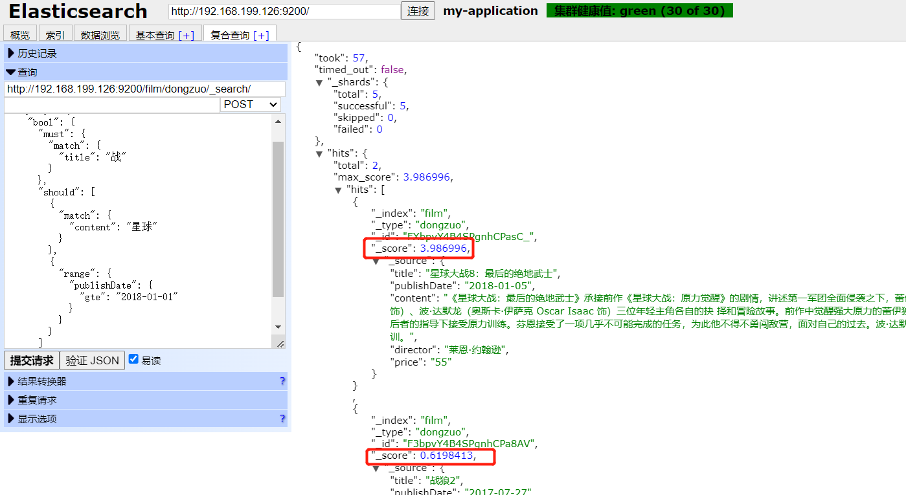This screenshot has height=495, width=906.
Task: Click the cluster health green status badge
Action: [x=639, y=10]
